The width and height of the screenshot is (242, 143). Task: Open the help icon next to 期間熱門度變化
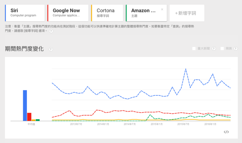point(51,49)
